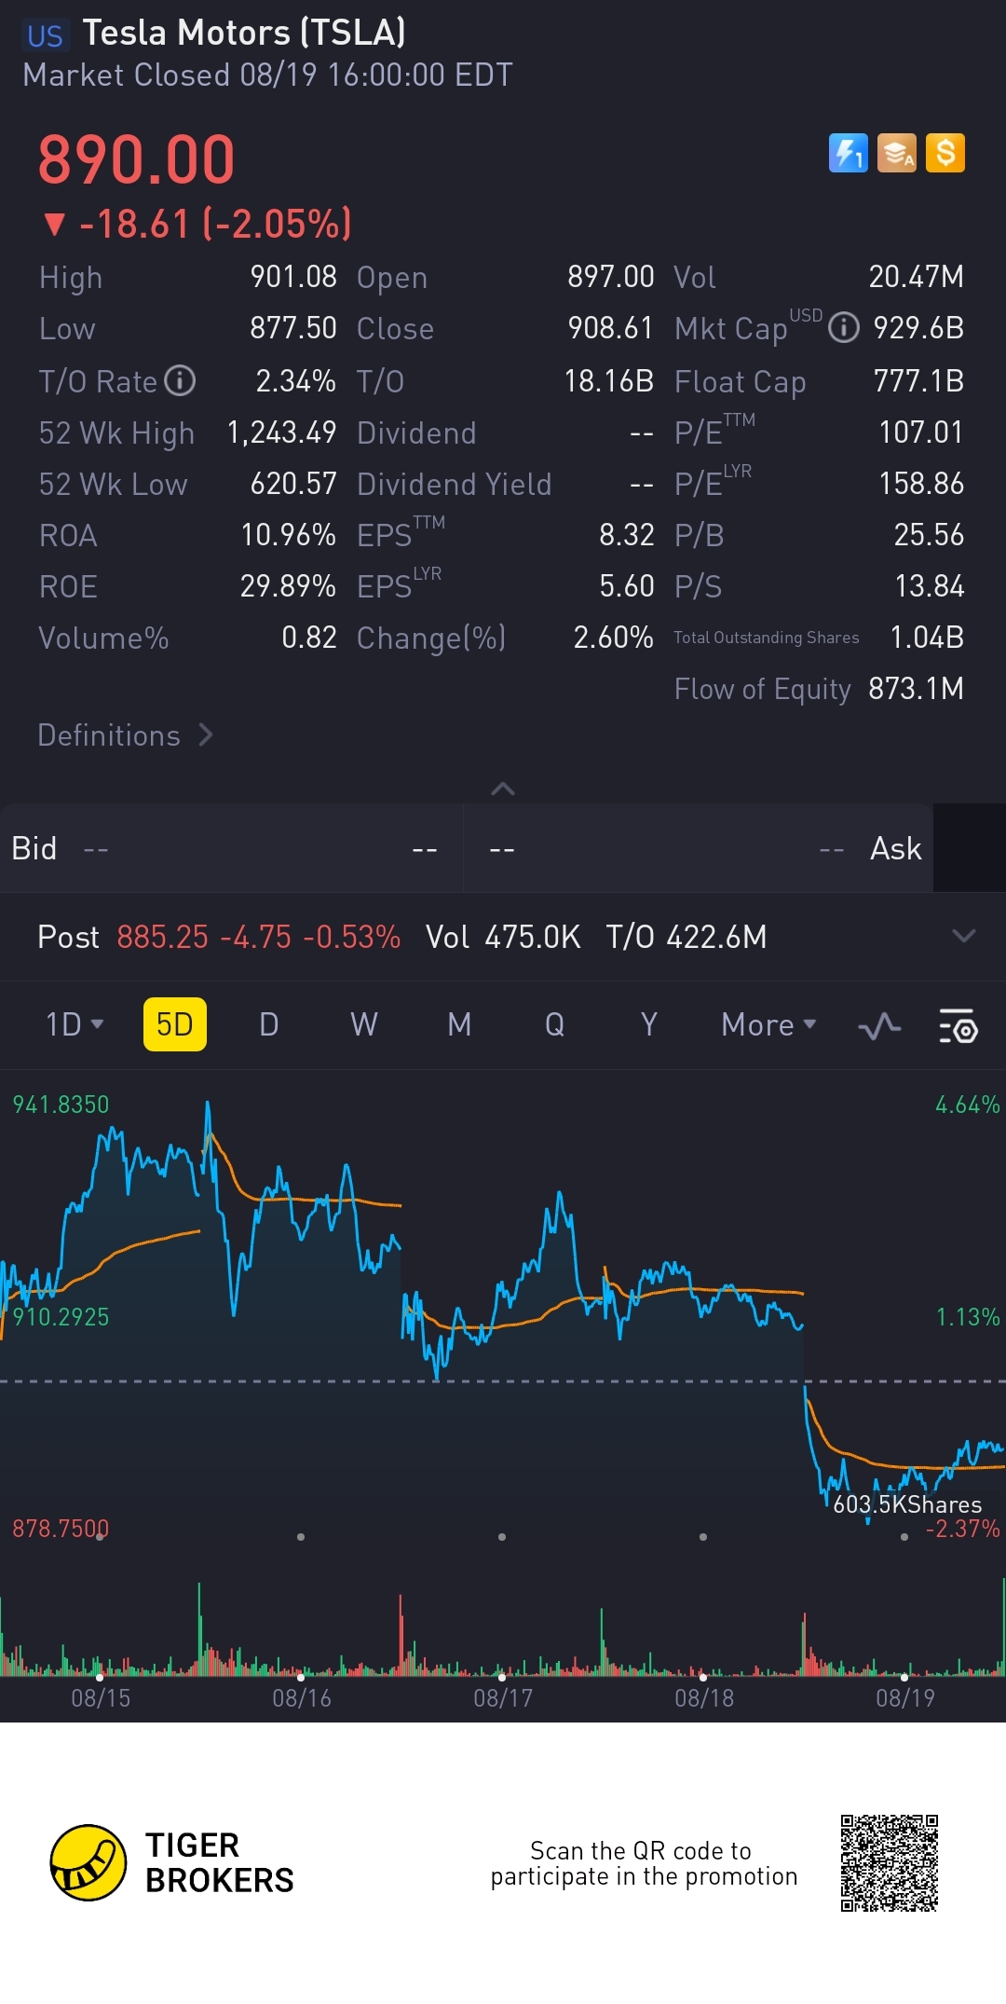Tap the promotion QR code
1006x2004 pixels.
[889, 1862]
